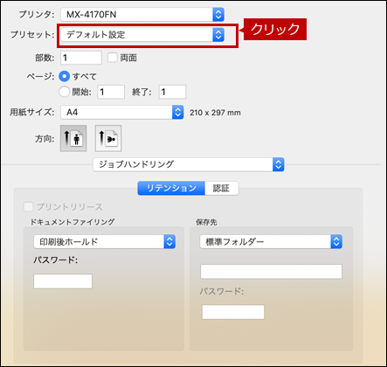The image size is (387, 367).
Task: Select landscape orientation icon
Action: [x=108, y=138]
